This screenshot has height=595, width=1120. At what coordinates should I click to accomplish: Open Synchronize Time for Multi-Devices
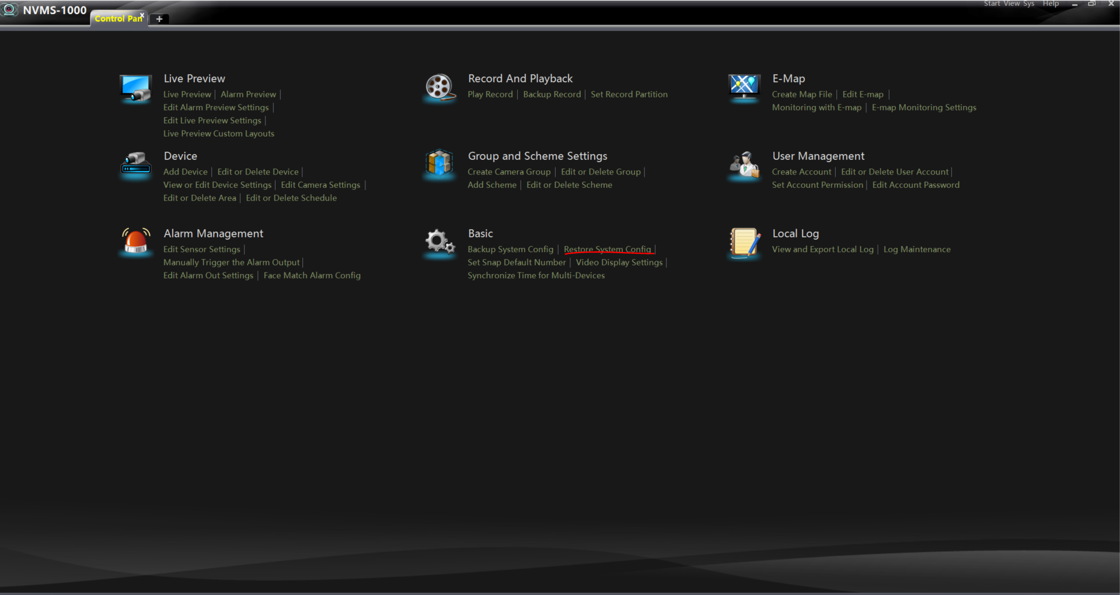(536, 275)
